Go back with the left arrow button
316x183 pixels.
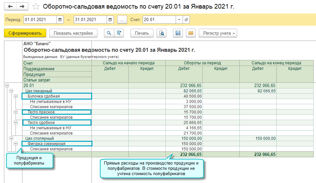[x=10, y=7]
